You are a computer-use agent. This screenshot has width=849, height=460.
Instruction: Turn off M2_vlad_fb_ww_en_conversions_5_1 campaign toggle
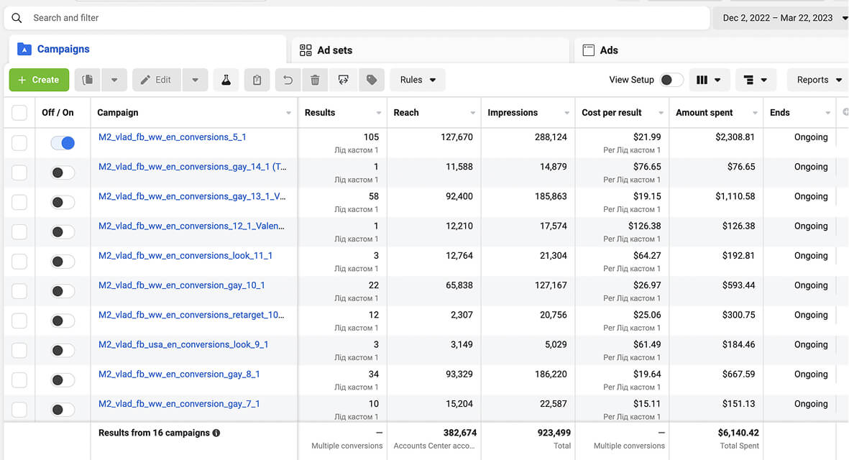pyautogui.click(x=63, y=143)
